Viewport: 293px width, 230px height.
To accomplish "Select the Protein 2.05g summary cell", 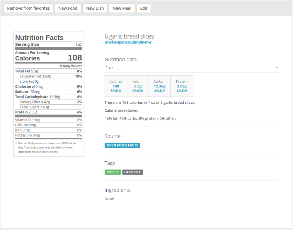I will coord(182,86).
